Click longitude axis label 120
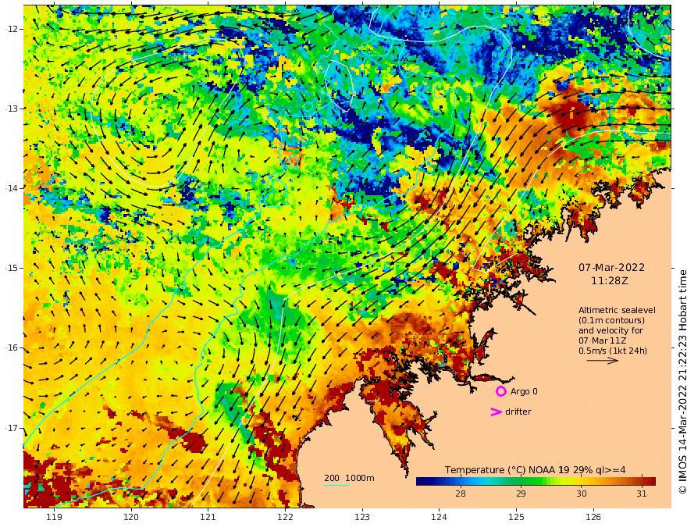The image size is (687, 531). [x=131, y=518]
